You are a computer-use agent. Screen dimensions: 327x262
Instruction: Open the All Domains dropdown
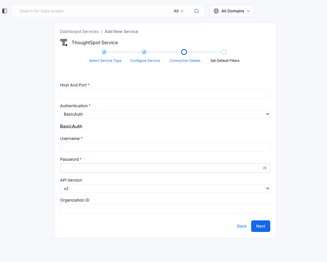tap(232, 11)
